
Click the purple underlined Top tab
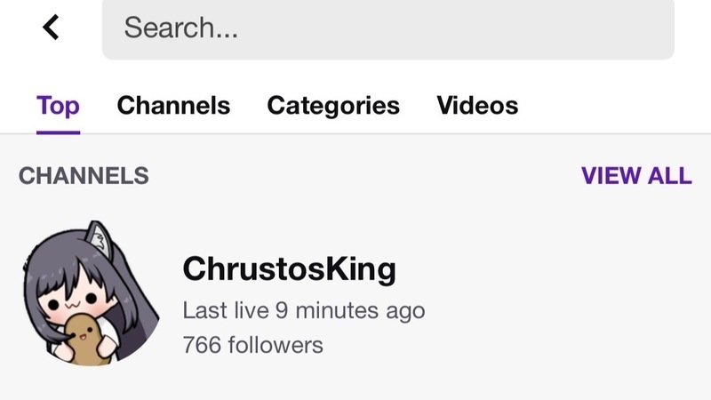click(x=58, y=106)
